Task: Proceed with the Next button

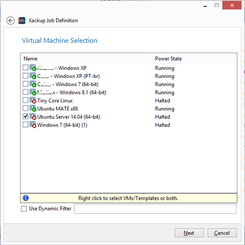Action: (189, 233)
